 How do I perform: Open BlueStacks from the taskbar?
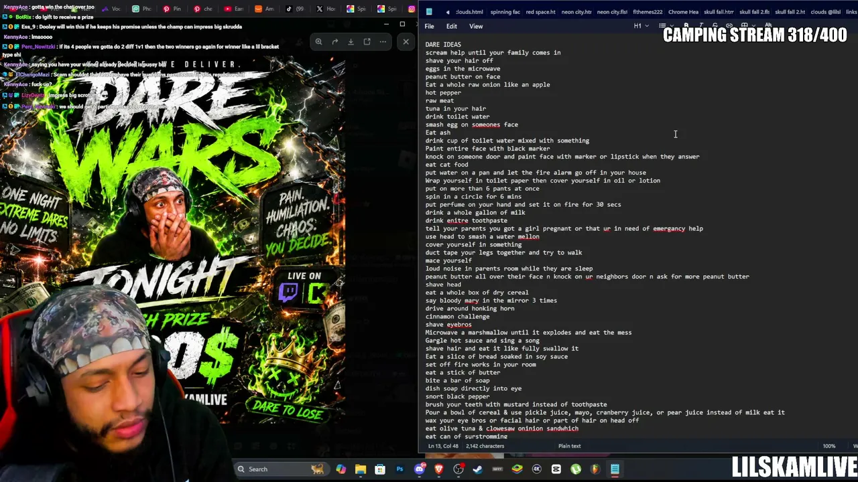[x=517, y=469]
